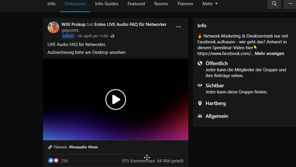296x167 pixels.
Task: Click the fire emoji in the group description
Action: (x=200, y=36)
